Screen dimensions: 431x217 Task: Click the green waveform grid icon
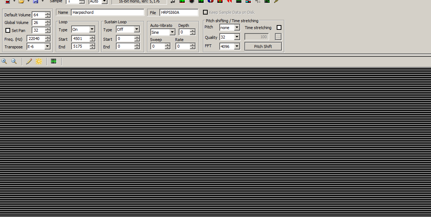click(54, 61)
